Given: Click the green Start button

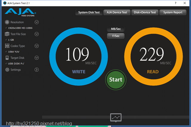Looking at the screenshot, I should pos(116,80).
